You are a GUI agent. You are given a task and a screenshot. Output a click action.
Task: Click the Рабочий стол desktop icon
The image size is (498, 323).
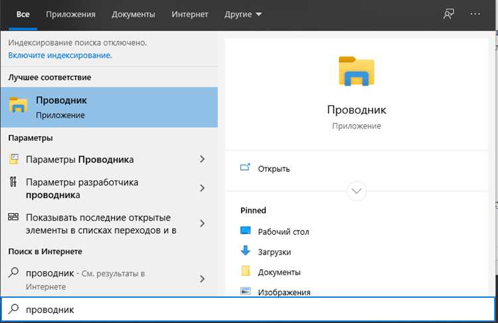coord(246,231)
